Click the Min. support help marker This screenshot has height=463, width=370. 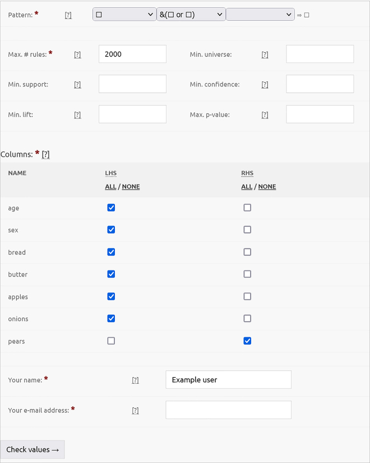[x=77, y=85]
